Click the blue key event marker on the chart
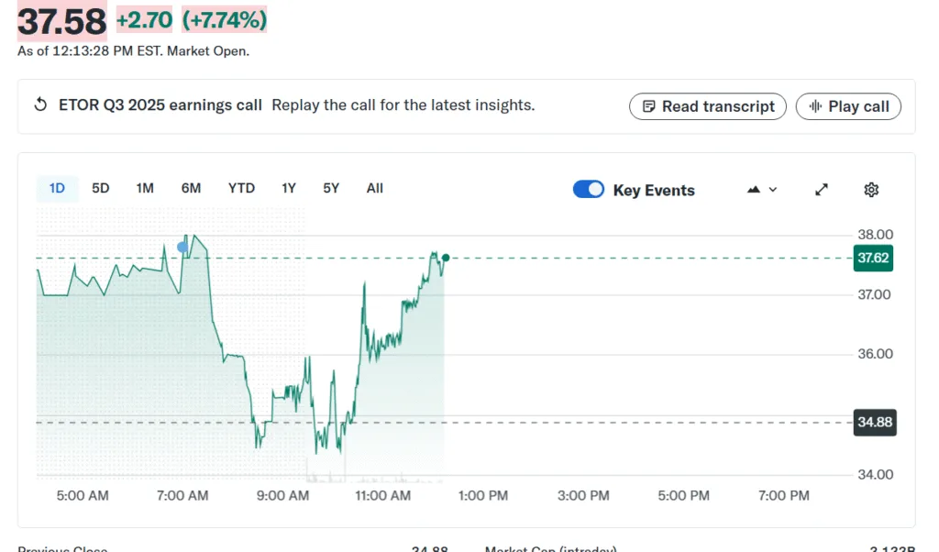Image resolution: width=939 pixels, height=552 pixels. (183, 246)
